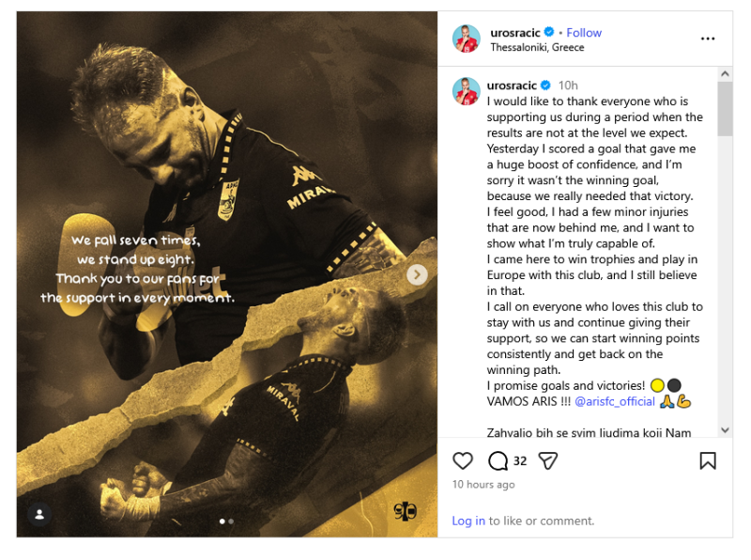Open the Thessaloniki, Greece location link
The image size is (751, 560).
coord(537,48)
